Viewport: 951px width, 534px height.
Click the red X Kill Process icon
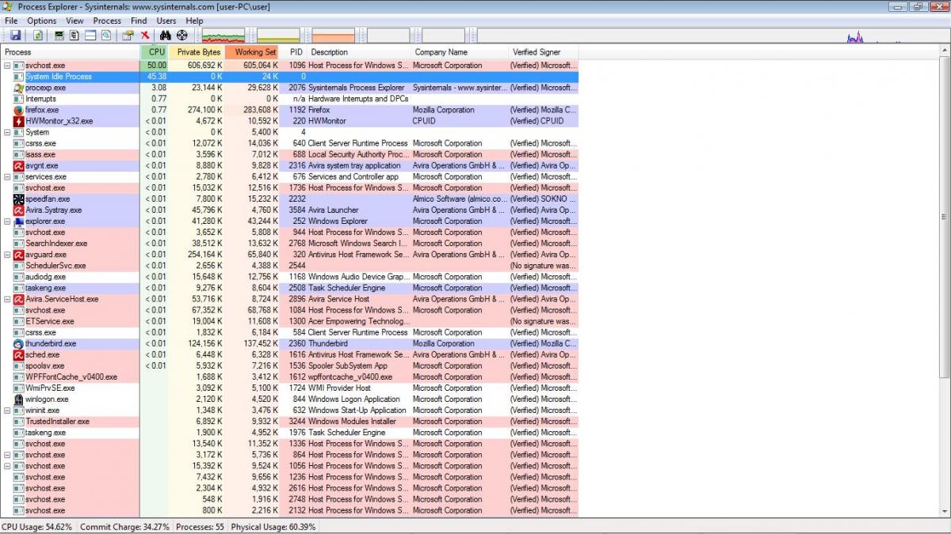[145, 36]
